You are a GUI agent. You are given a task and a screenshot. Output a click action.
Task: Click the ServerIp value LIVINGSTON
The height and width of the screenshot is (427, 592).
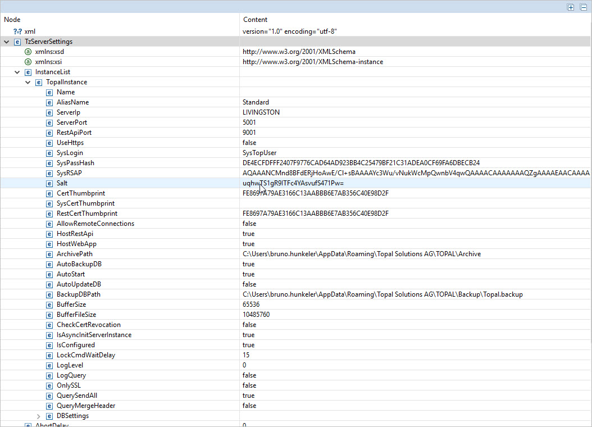[x=261, y=112]
